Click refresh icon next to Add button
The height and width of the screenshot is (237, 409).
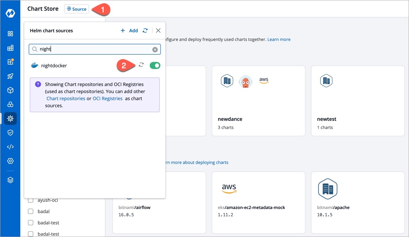click(145, 31)
